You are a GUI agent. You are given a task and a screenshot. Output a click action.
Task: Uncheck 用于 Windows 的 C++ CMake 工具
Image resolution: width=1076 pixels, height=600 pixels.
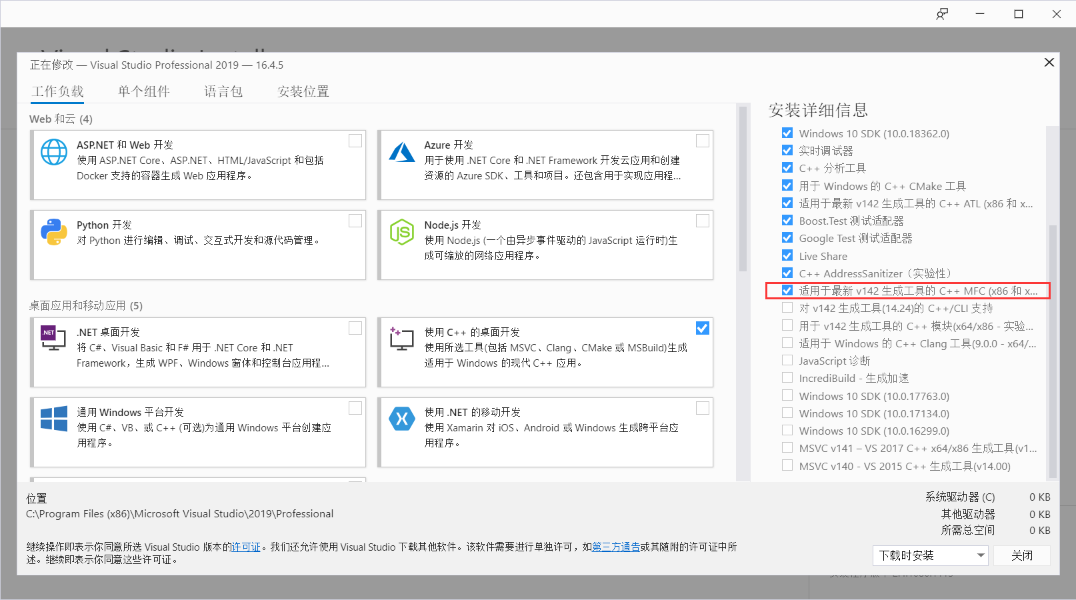(x=787, y=185)
